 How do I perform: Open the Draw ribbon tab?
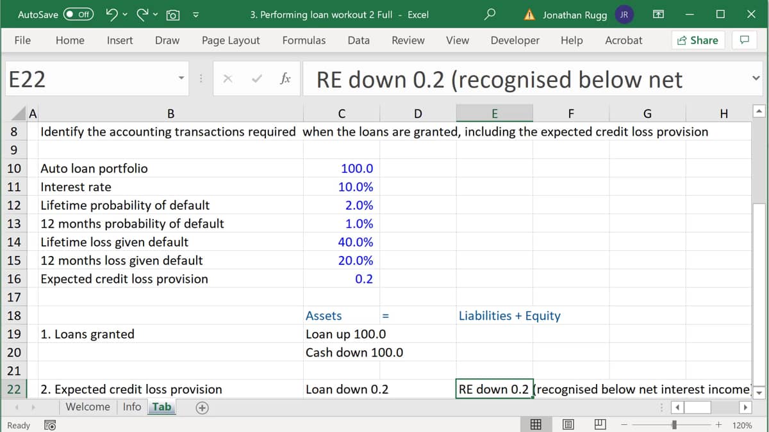[167, 40]
